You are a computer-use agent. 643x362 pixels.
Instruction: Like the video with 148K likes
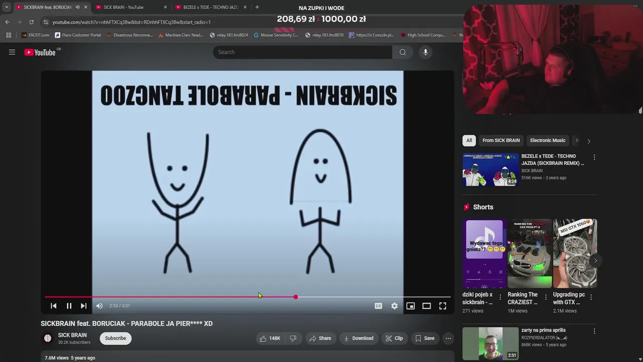270,338
